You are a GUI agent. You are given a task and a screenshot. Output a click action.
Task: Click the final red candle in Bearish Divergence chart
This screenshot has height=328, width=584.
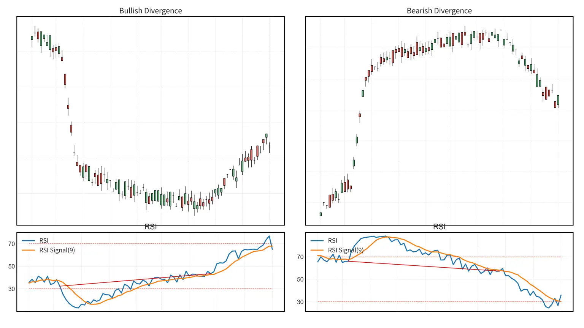(x=555, y=105)
